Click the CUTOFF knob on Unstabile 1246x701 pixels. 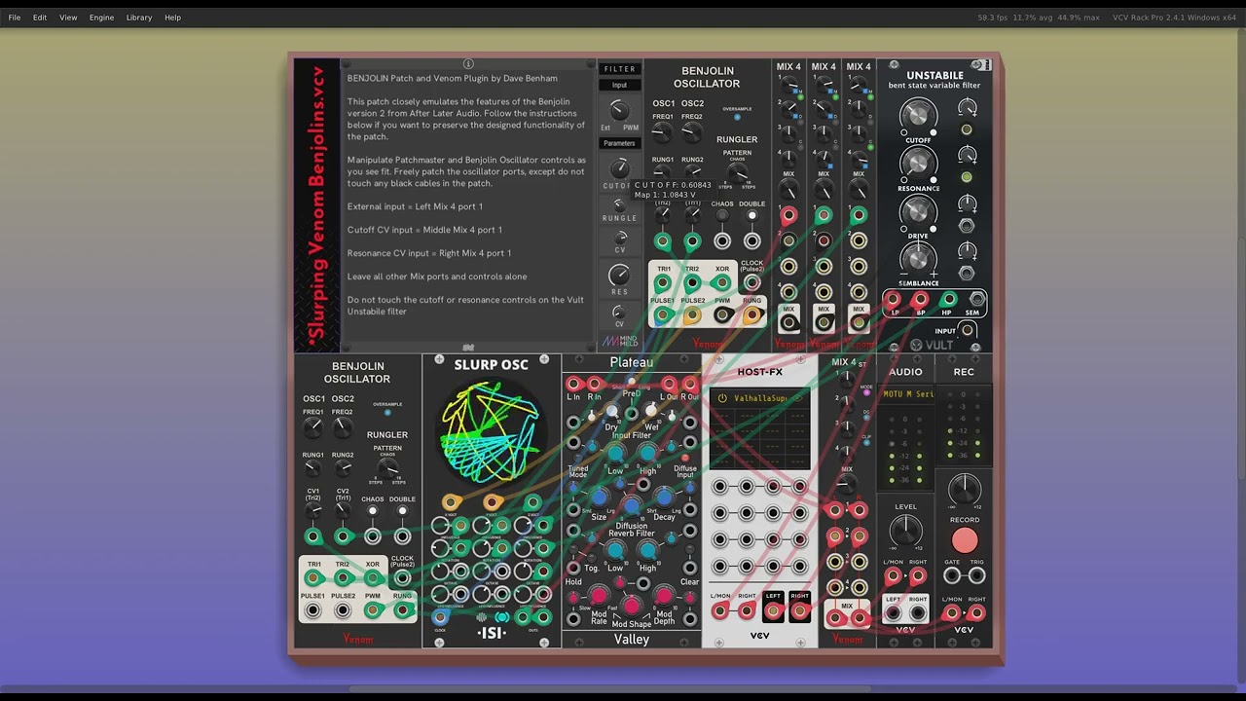[x=918, y=116]
